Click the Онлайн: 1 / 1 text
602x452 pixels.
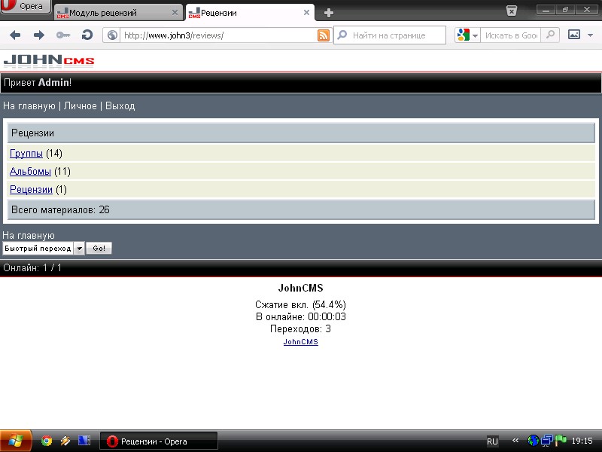[32, 268]
